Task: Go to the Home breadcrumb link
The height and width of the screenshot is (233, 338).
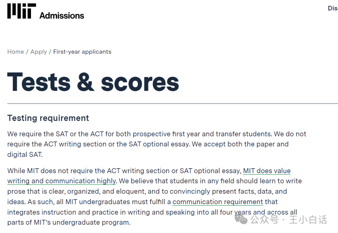Action: coord(16,52)
